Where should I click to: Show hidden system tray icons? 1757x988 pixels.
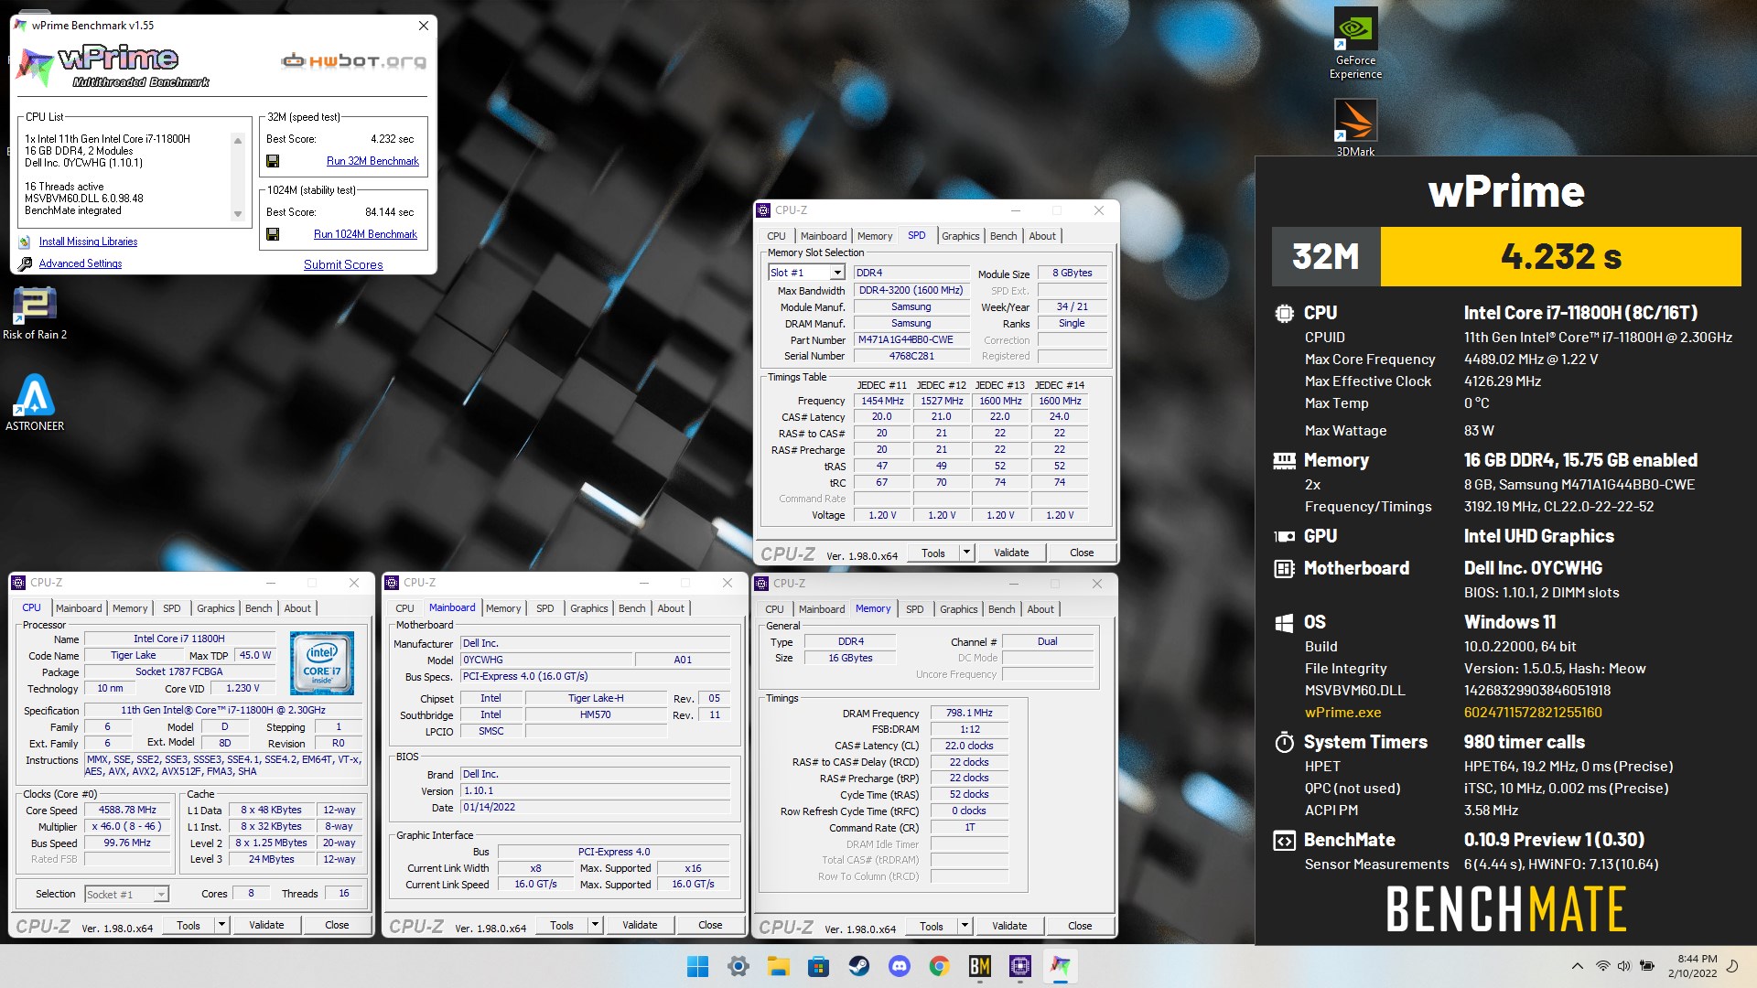(1577, 966)
